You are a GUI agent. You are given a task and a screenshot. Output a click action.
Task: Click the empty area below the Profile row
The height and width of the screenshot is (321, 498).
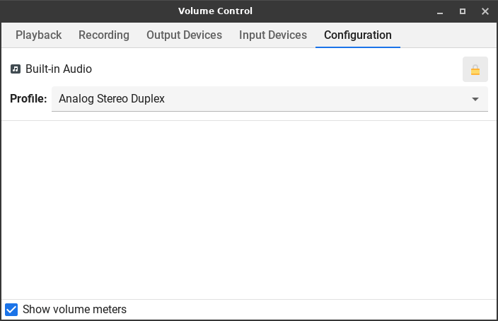249,209
